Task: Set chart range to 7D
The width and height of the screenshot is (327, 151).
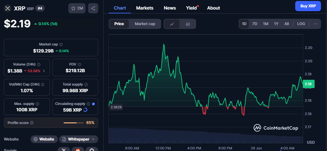Action: coord(255,24)
